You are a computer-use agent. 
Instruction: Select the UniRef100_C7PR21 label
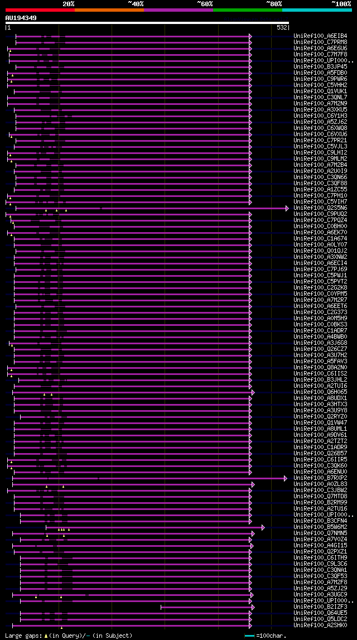(320, 141)
